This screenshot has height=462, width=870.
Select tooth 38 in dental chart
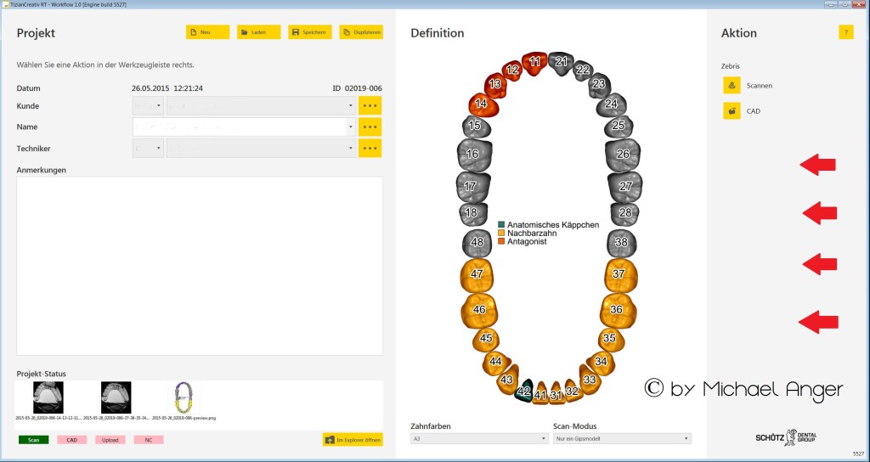pos(621,242)
